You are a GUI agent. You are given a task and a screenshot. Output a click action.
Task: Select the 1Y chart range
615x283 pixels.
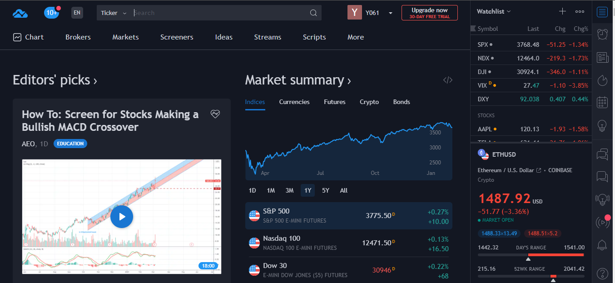click(307, 190)
